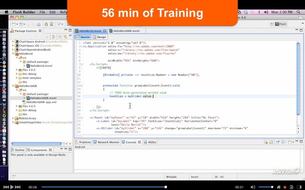Expand the MobileLibrary project
305x190 pixels.
[x=13, y=118]
